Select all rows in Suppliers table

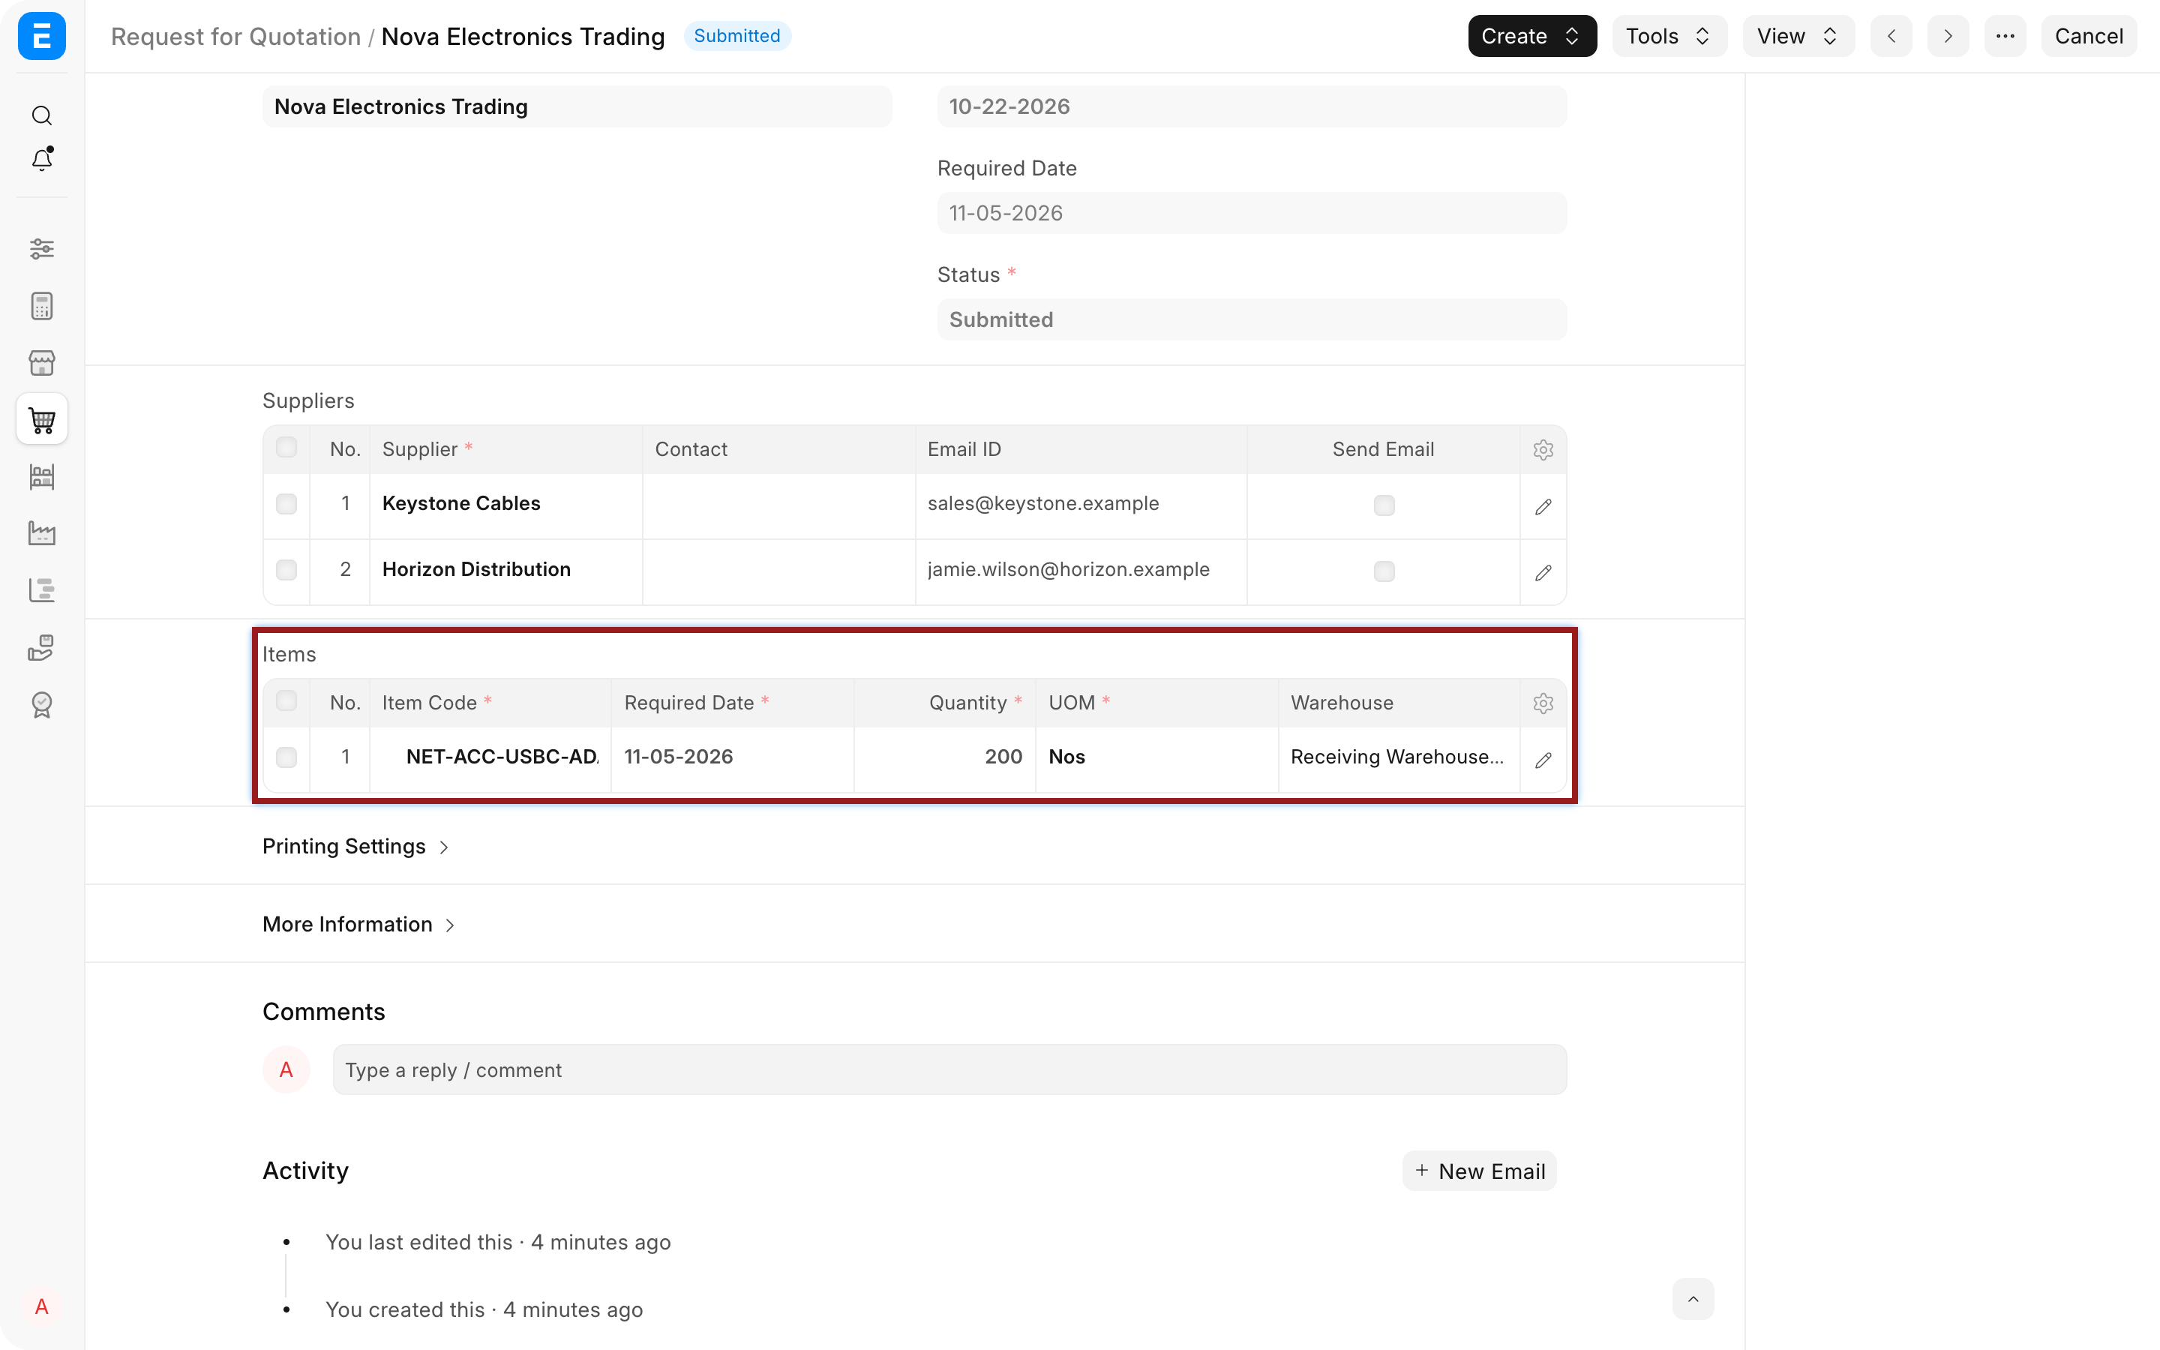(286, 447)
